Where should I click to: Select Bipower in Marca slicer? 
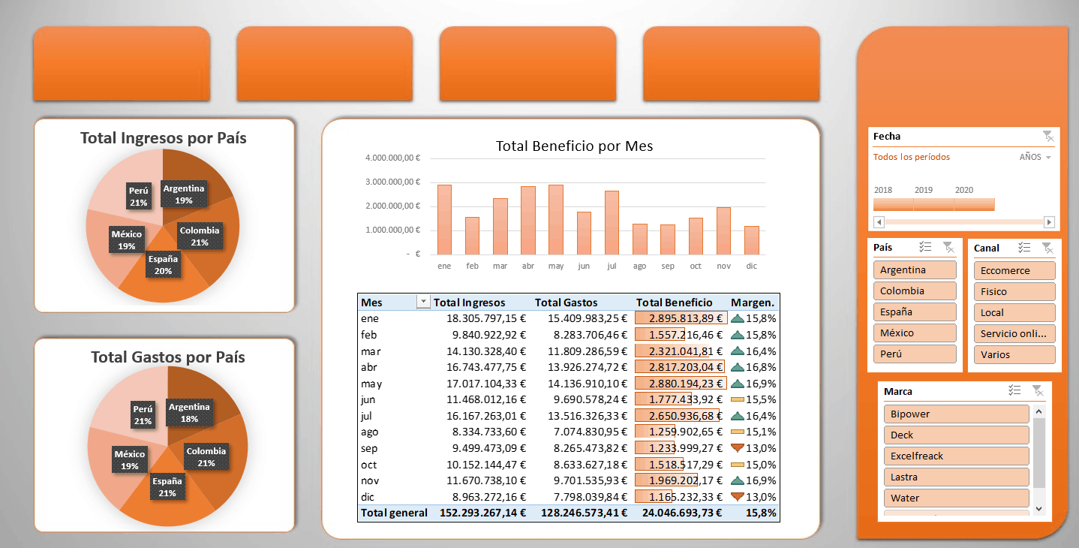pyautogui.click(x=957, y=414)
